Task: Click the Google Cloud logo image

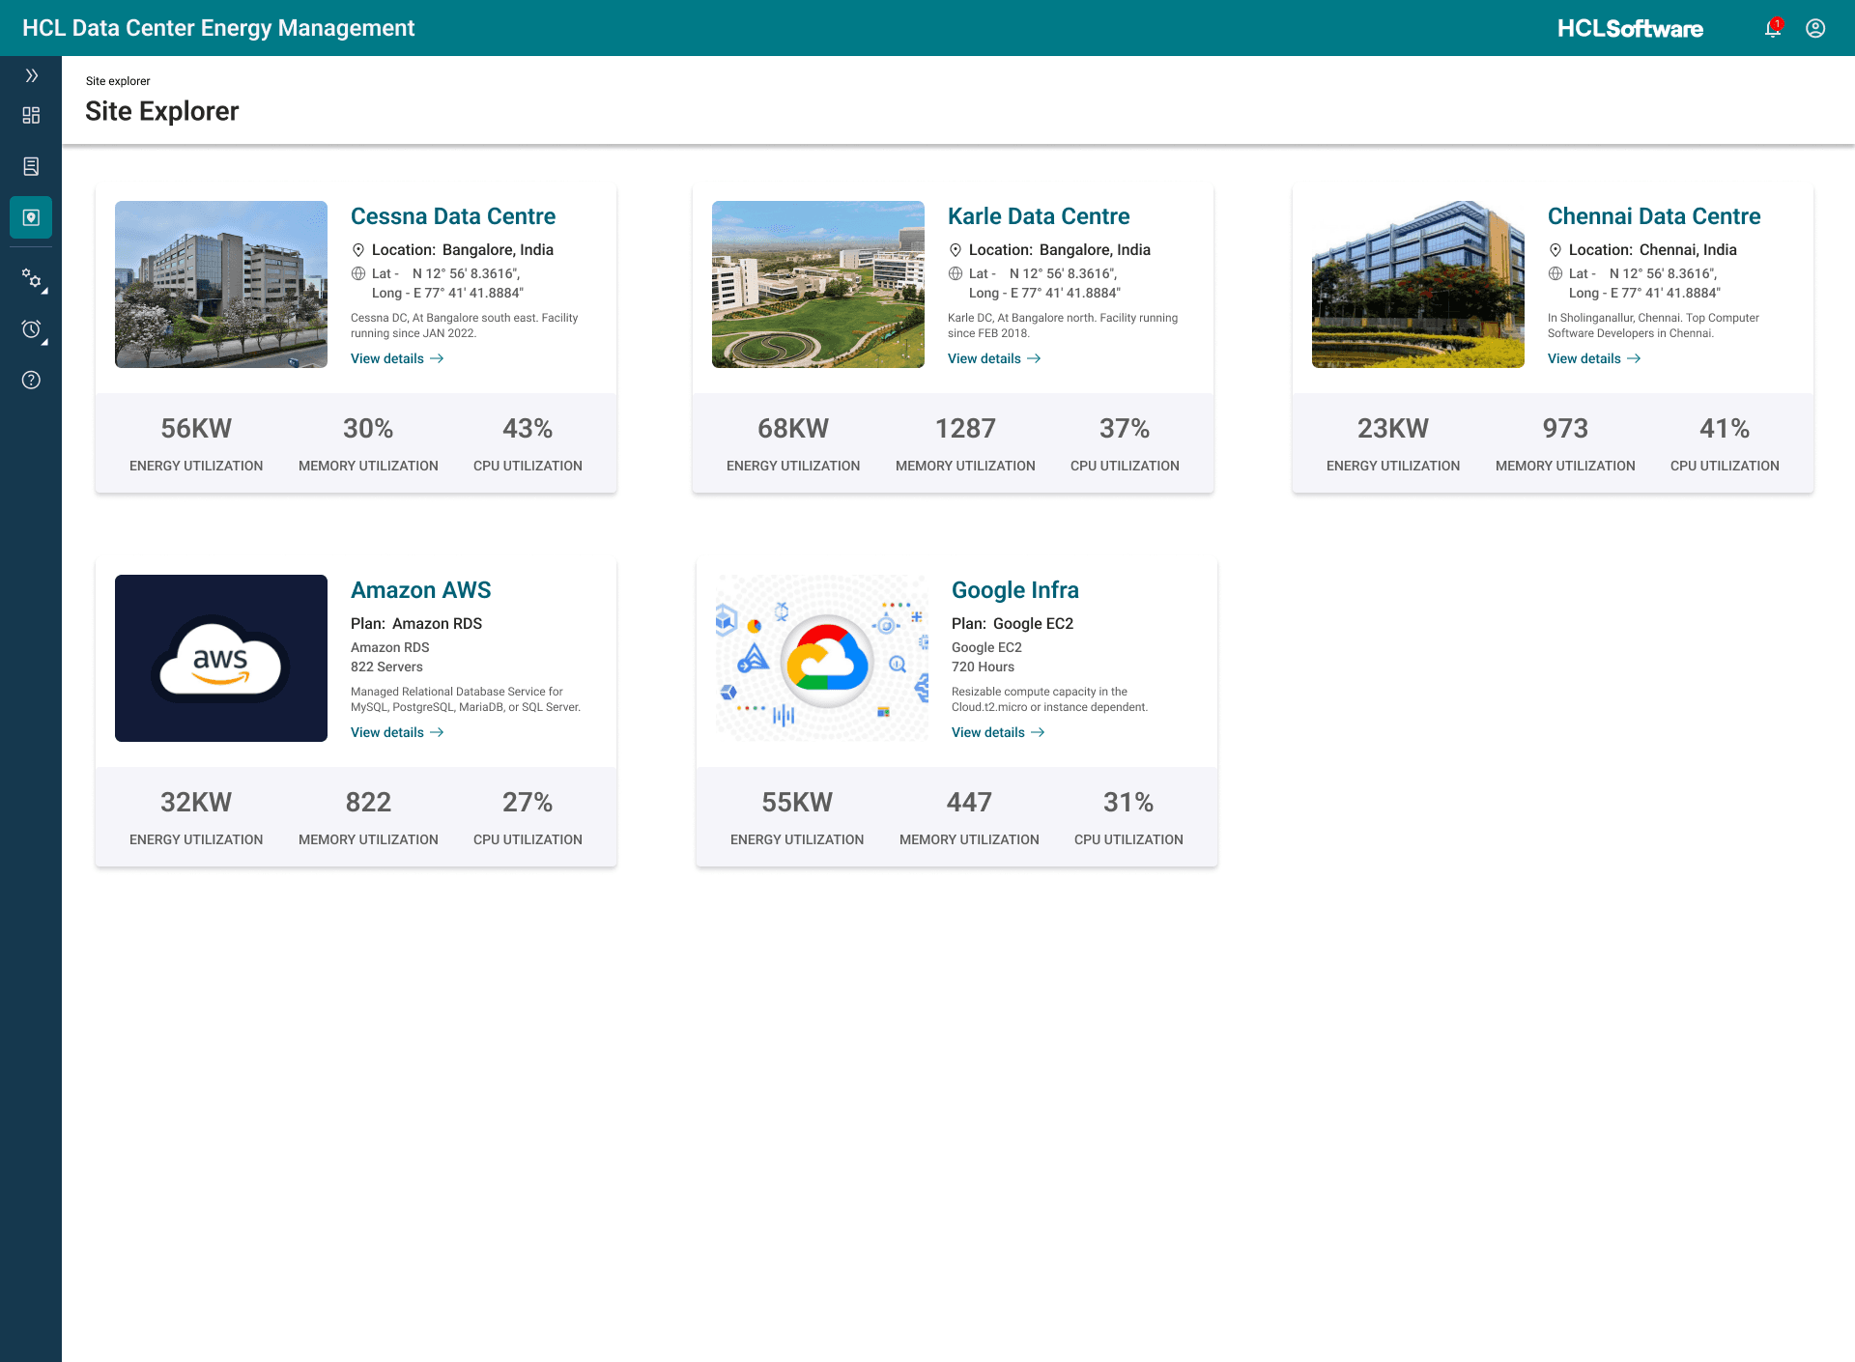Action: pyautogui.click(x=822, y=658)
